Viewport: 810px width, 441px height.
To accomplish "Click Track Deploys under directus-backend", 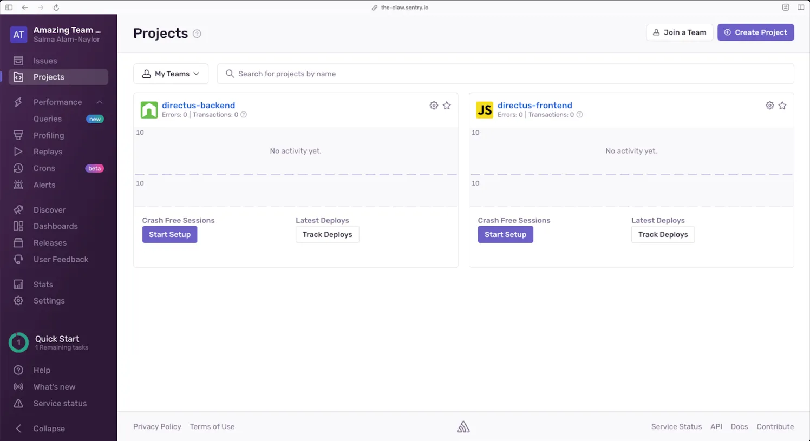I will tap(327, 234).
